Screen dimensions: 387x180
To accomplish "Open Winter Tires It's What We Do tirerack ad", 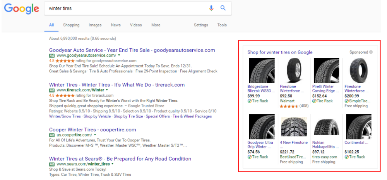I will [117, 85].
